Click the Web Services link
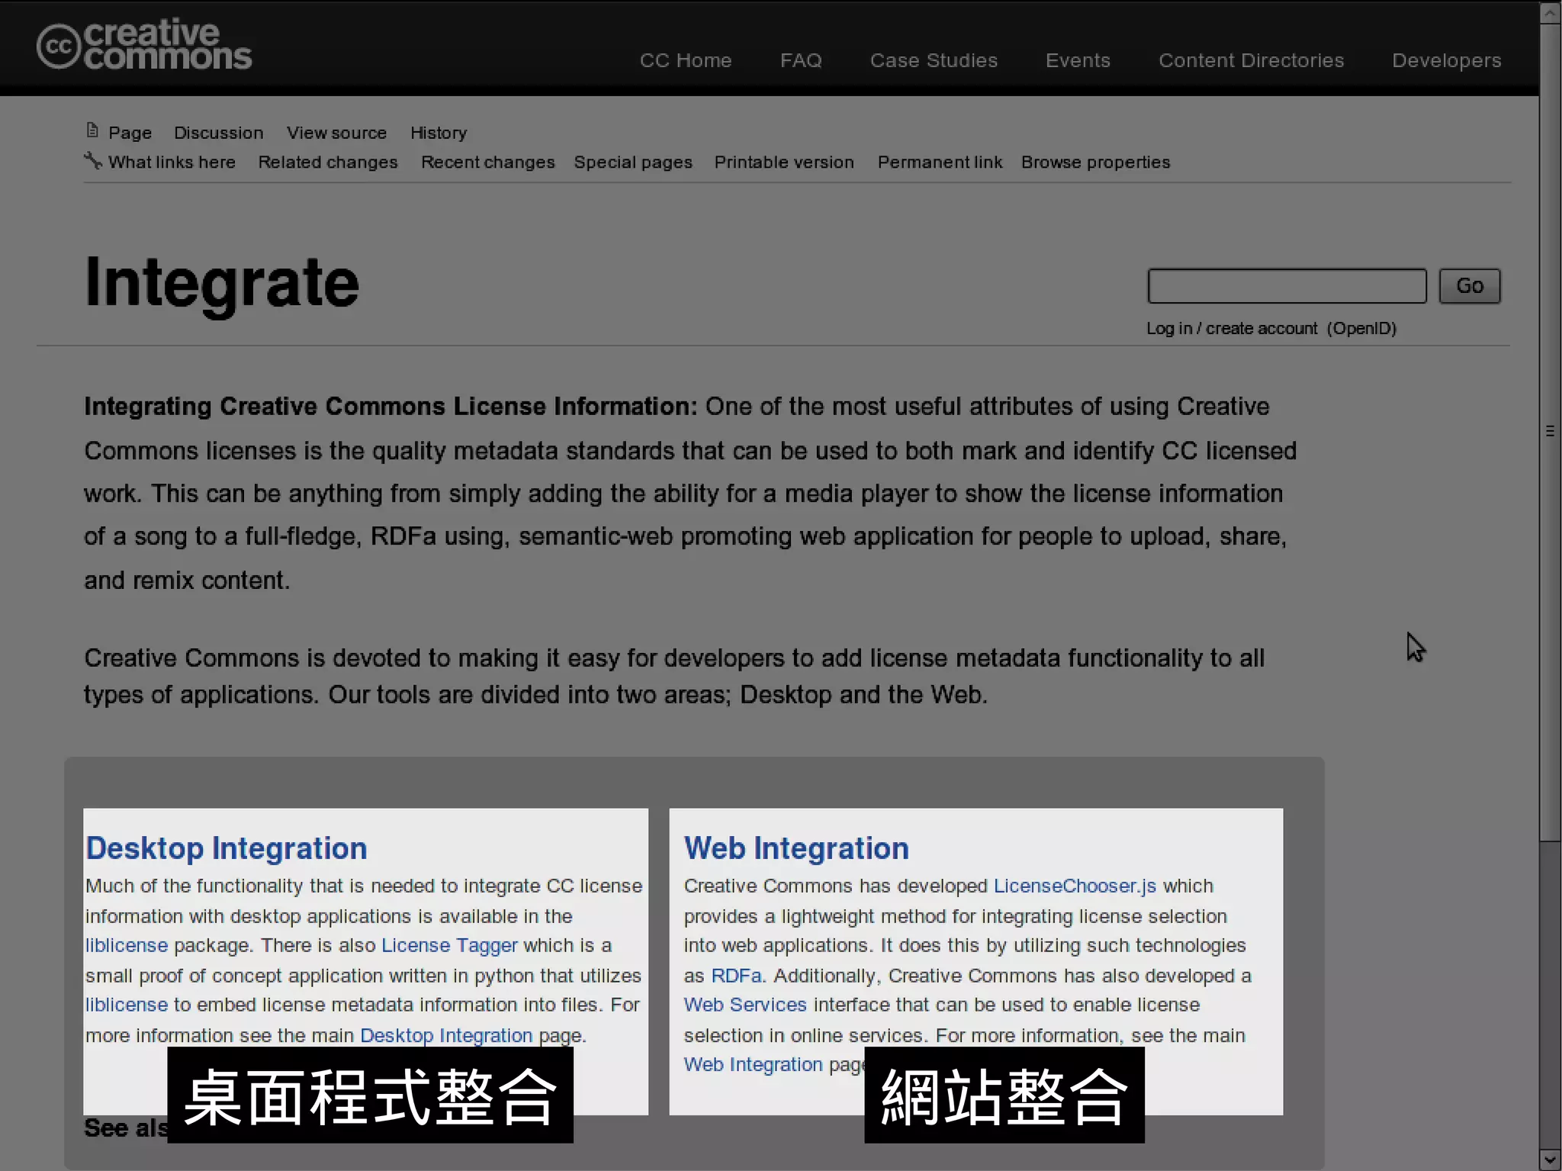This screenshot has width=1562, height=1171. tap(745, 1005)
